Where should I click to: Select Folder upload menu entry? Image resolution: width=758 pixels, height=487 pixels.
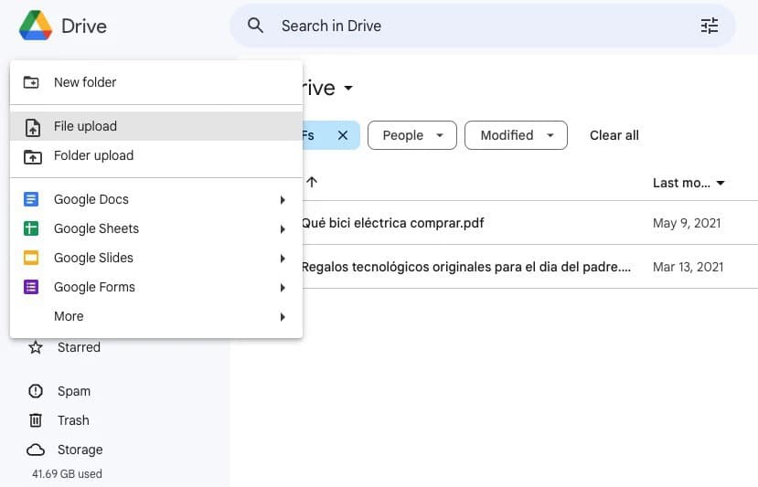(156, 155)
